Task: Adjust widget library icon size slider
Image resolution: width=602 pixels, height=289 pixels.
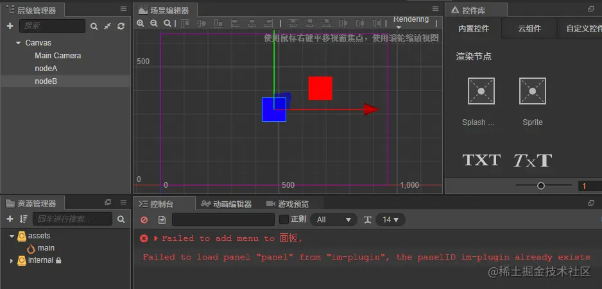Action: pyautogui.click(x=541, y=186)
